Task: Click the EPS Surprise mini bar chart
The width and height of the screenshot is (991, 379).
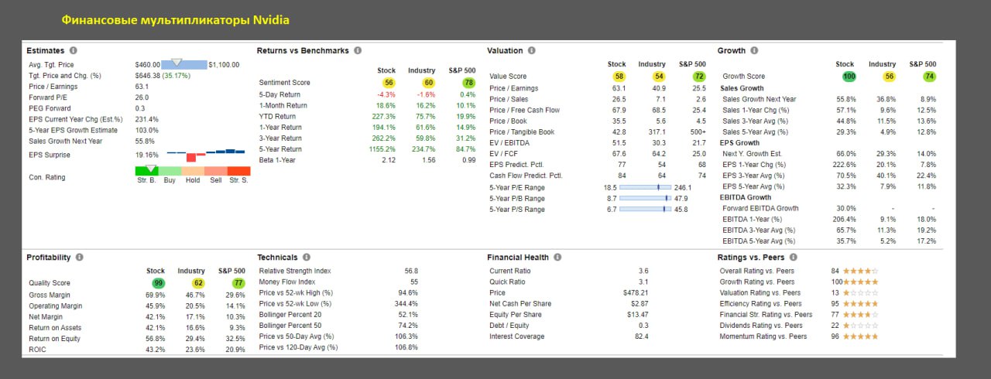Action: pyautogui.click(x=206, y=154)
